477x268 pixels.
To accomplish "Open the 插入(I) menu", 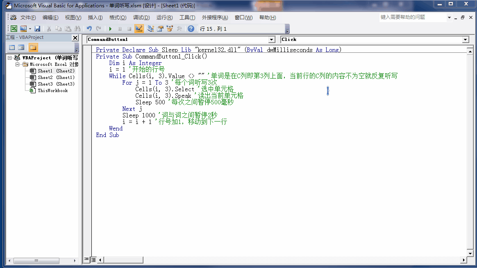I will click(x=95, y=17).
